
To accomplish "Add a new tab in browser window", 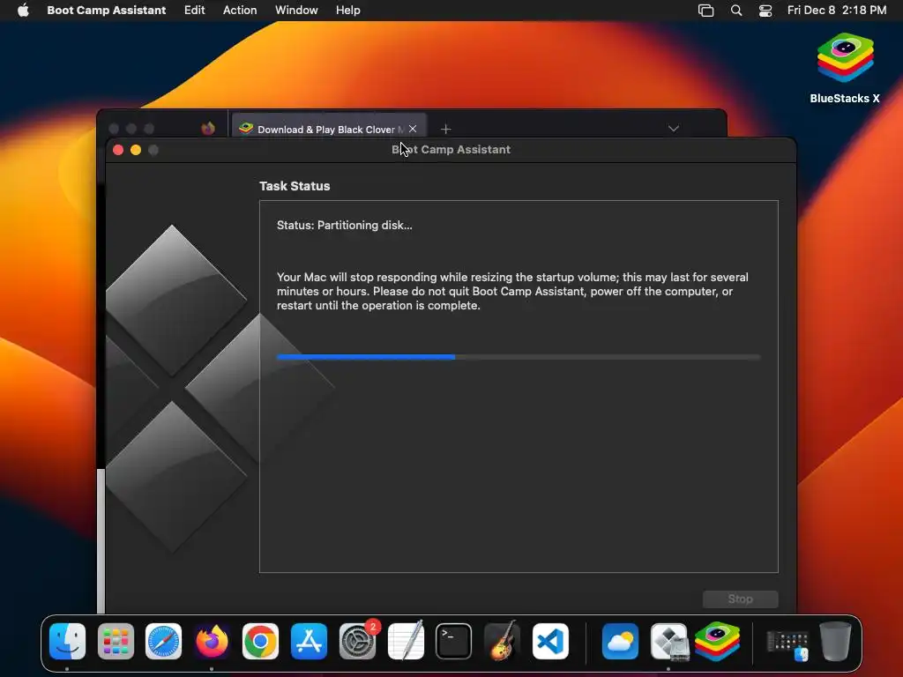I will click(445, 129).
